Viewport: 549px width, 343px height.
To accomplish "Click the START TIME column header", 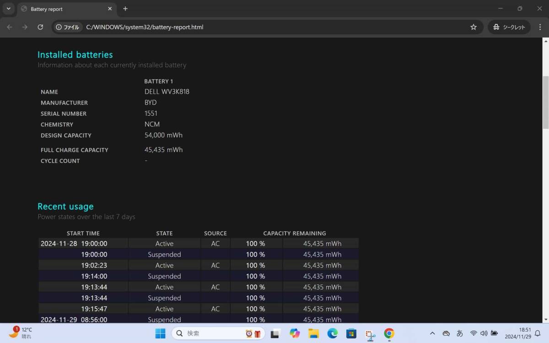I will (x=83, y=233).
